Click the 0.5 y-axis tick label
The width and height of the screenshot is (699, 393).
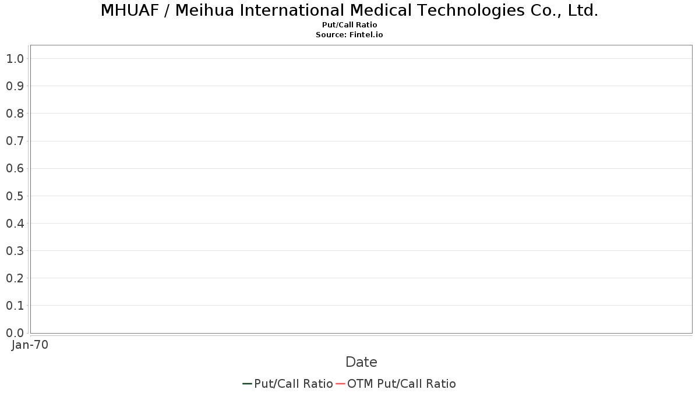coord(15,196)
